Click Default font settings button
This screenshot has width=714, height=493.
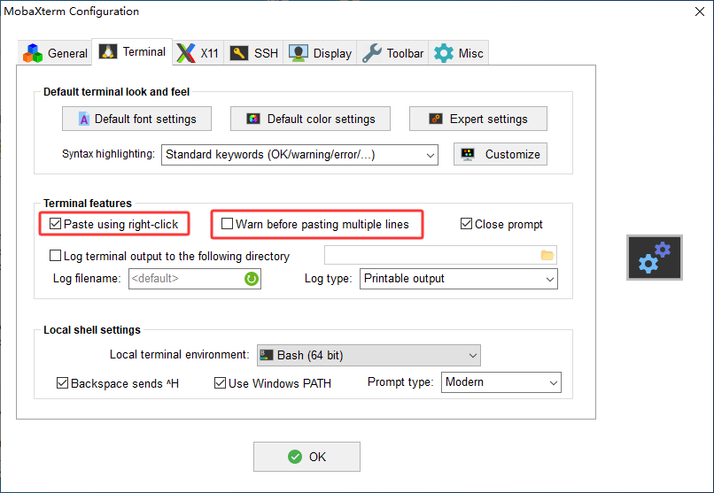coord(136,119)
